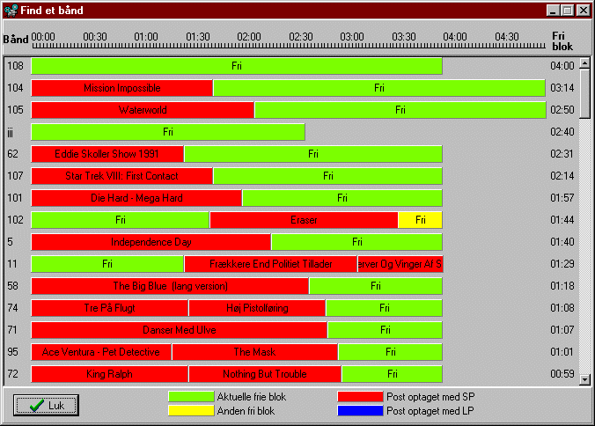Select The Mask block on tape 95
This screenshot has height=426, width=595.
click(x=255, y=352)
